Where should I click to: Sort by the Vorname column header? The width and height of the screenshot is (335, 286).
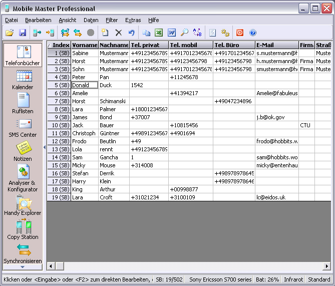click(x=84, y=45)
